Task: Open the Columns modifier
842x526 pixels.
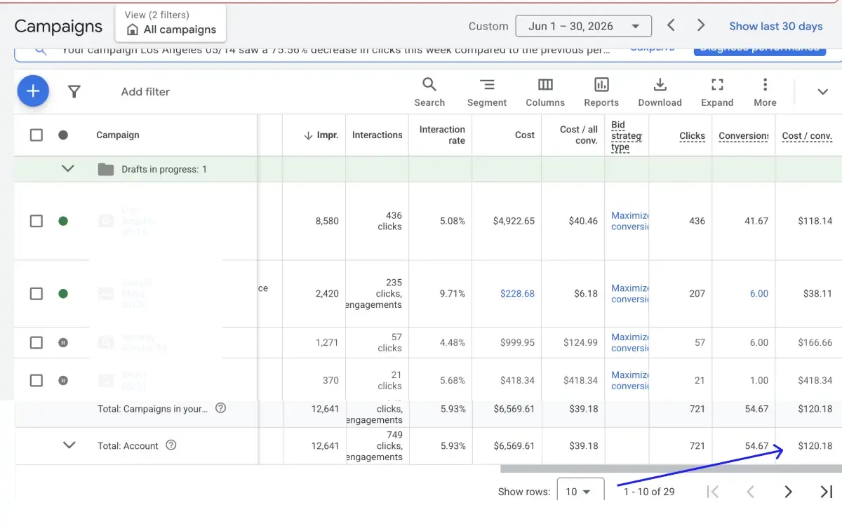Action: [x=545, y=93]
